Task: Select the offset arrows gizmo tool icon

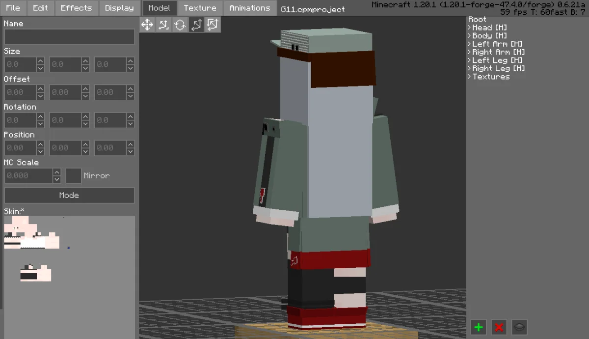Action: point(163,24)
